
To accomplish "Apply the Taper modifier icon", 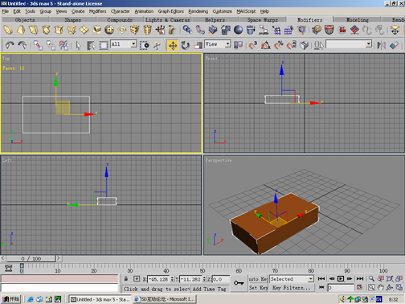I will tap(21, 30).
